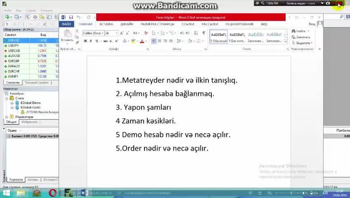Apply subscript formatting

coord(111,41)
